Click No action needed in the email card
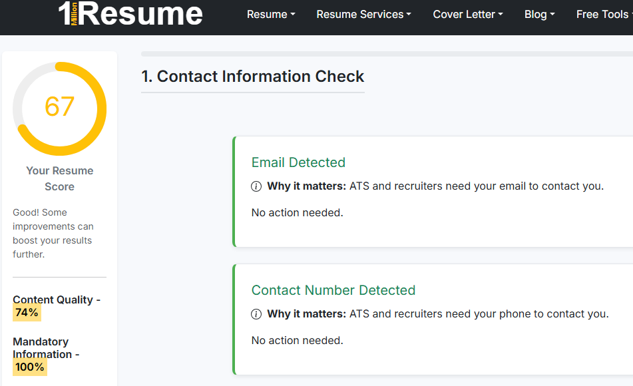This screenshot has height=386, width=633. pos(297,213)
